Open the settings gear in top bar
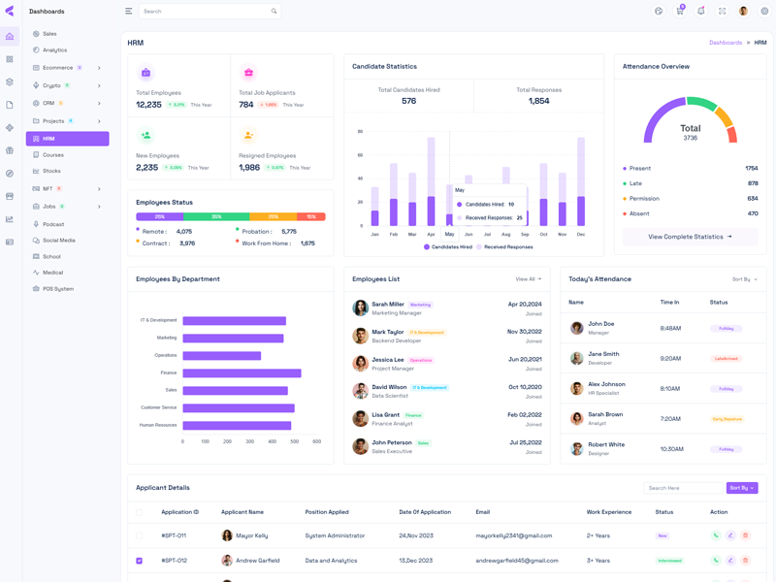This screenshot has height=582, width=776. pos(764,12)
